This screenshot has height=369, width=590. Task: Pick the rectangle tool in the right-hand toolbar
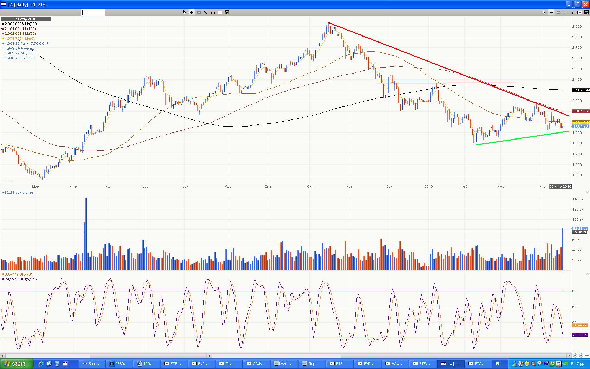[x=558, y=12]
